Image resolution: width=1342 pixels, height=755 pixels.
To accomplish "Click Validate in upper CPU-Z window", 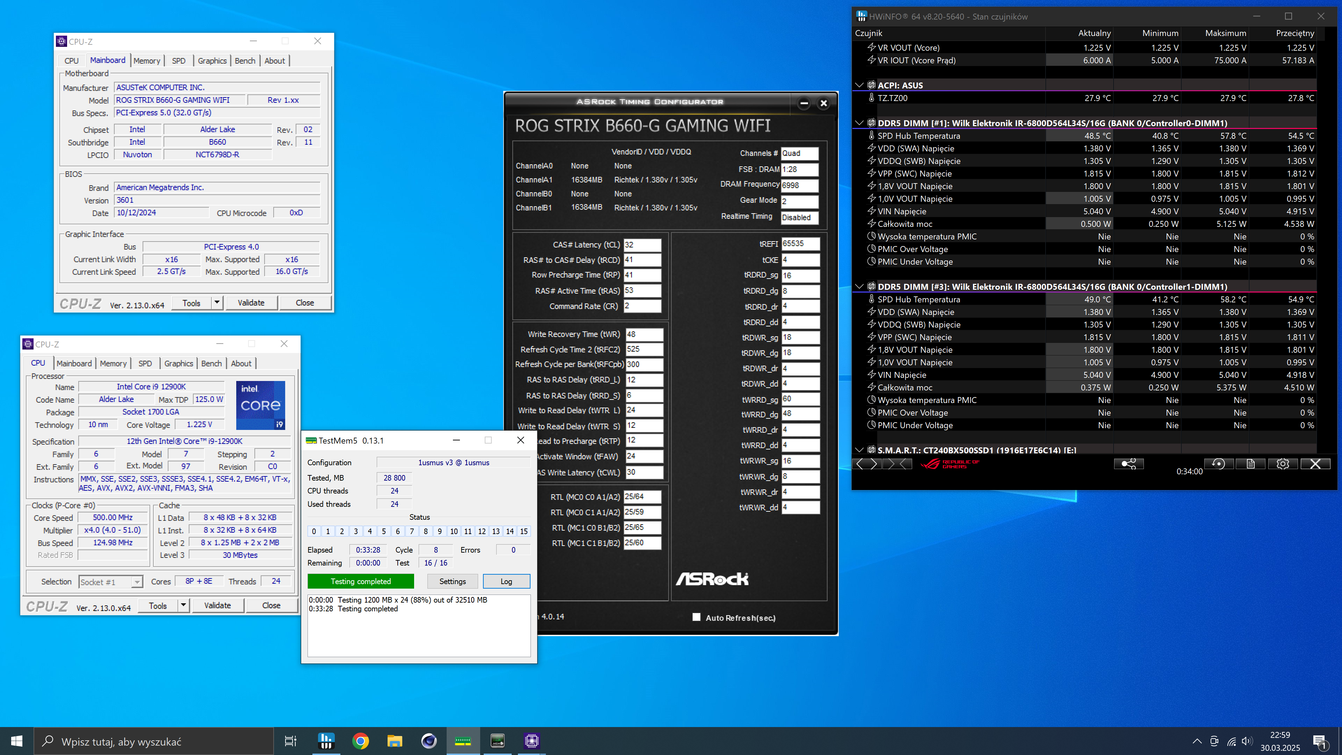I will [x=251, y=303].
